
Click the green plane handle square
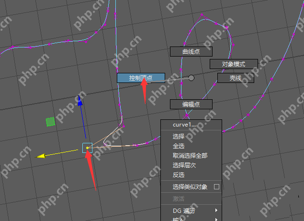click(x=50, y=122)
